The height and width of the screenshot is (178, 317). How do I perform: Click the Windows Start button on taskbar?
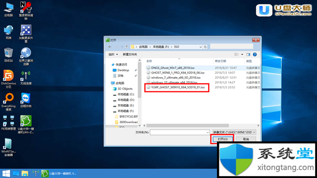6,174
